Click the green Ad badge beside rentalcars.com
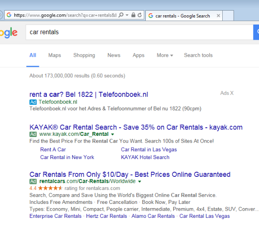Viewport: 259px width, 228px height. [x=33, y=181]
